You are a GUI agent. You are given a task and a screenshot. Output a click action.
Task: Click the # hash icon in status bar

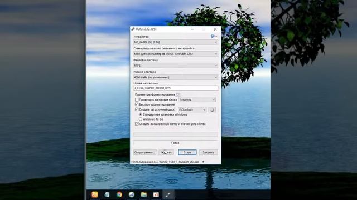[203, 162]
